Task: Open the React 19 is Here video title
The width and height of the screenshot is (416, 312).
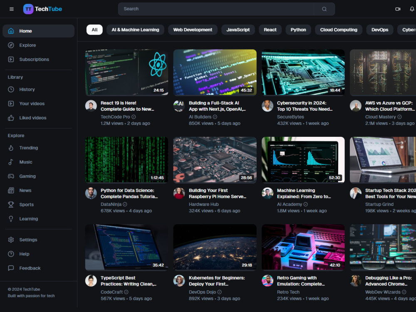Action: pyautogui.click(x=127, y=106)
